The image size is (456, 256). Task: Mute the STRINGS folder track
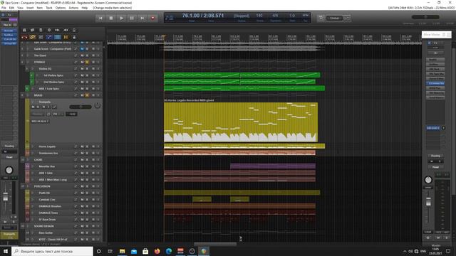[x=82, y=62]
